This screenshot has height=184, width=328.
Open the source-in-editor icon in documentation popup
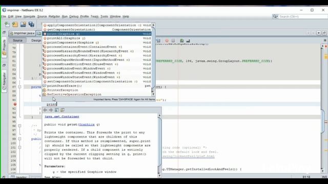tap(63, 110)
